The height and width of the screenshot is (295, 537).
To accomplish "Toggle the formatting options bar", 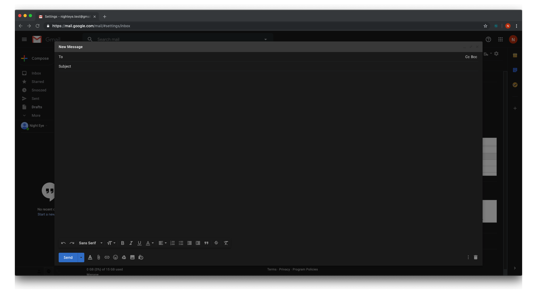I will [90, 257].
